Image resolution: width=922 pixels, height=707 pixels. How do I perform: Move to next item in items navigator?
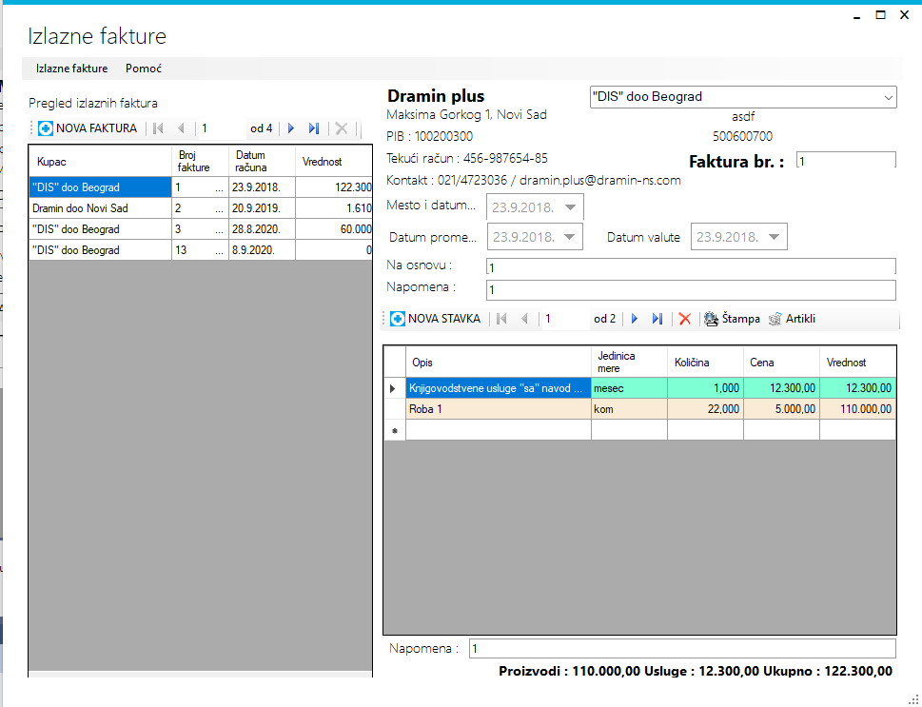635,319
